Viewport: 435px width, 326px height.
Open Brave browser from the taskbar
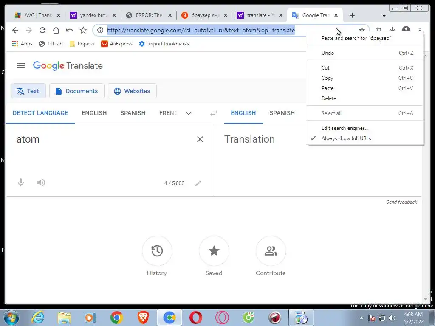pyautogui.click(x=143, y=318)
